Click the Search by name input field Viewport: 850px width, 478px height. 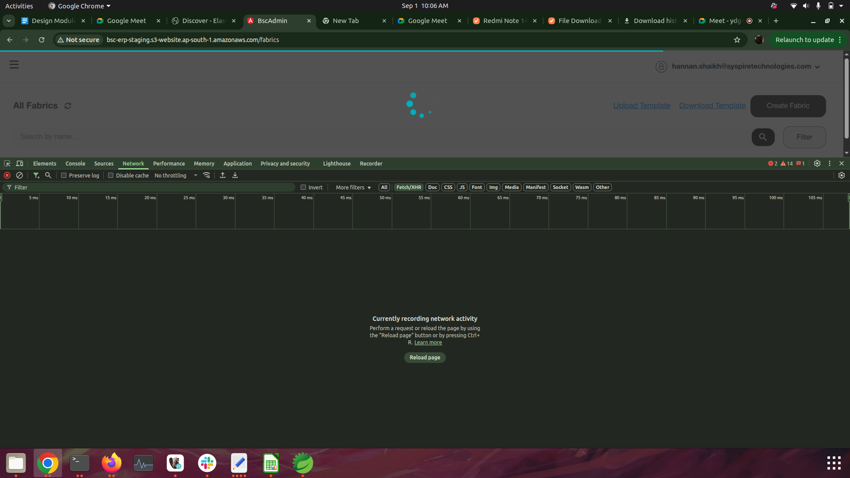[381, 137]
